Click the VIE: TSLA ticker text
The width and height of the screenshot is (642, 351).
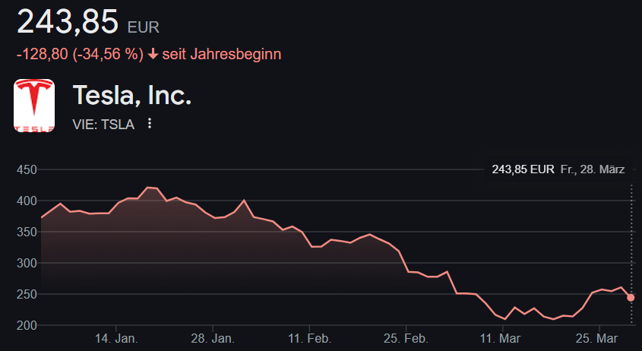coord(103,124)
